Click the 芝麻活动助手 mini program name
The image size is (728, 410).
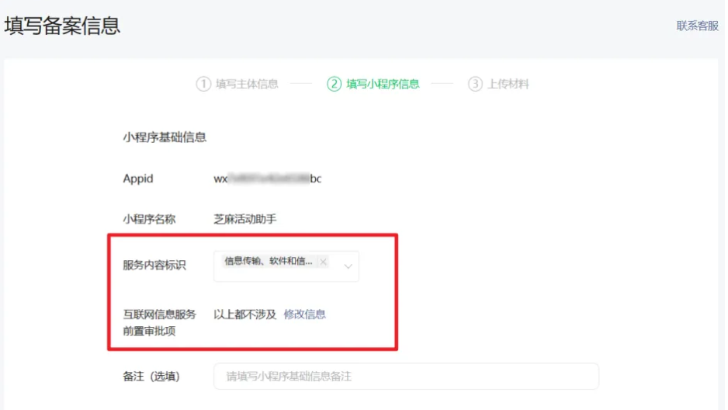click(x=245, y=219)
